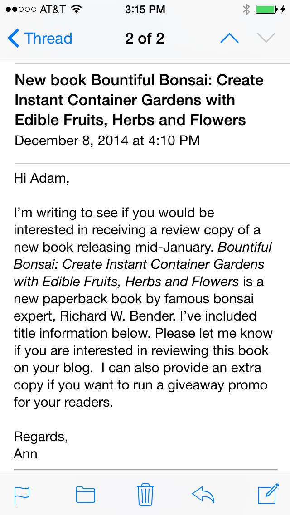This screenshot has height=515, width=290.
Task: Tap the Wi-Fi status icon
Action: click(x=76, y=9)
